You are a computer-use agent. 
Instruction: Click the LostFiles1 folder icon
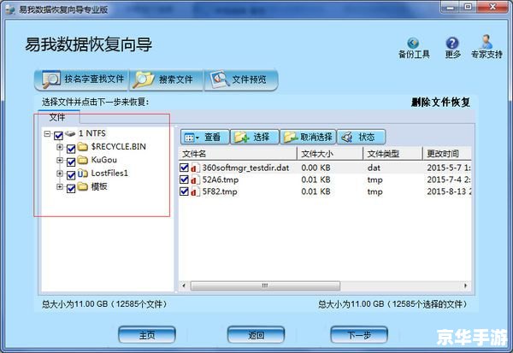click(83, 174)
